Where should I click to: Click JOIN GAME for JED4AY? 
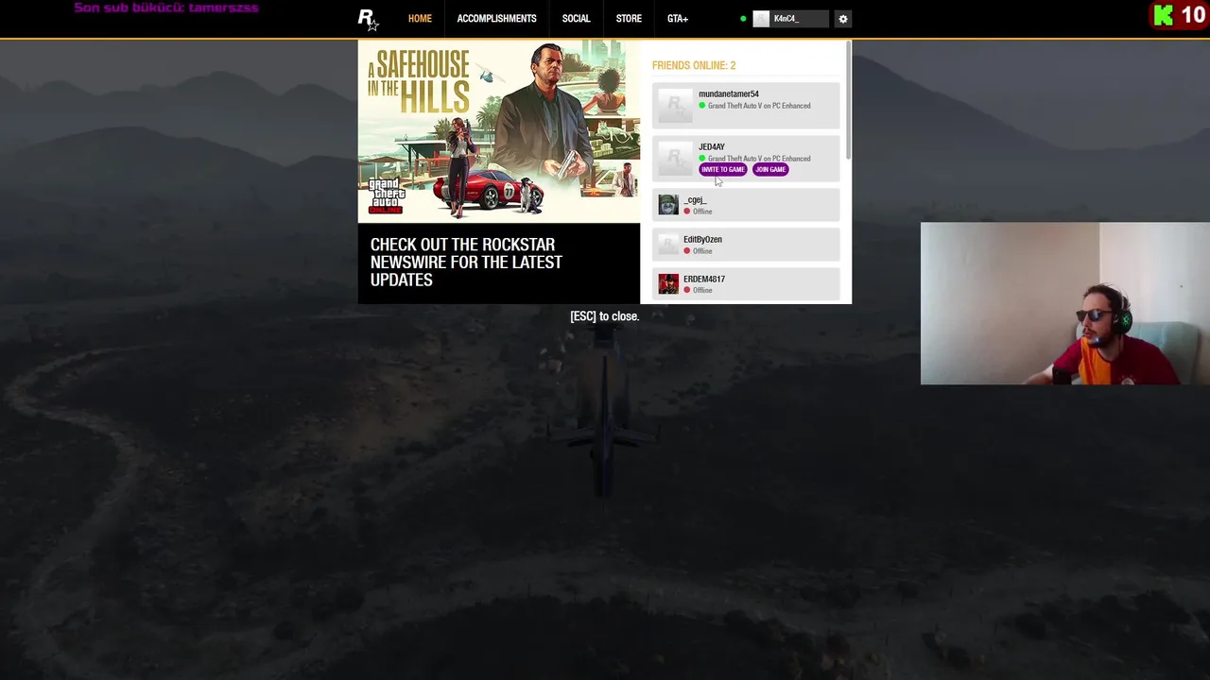pyautogui.click(x=770, y=170)
